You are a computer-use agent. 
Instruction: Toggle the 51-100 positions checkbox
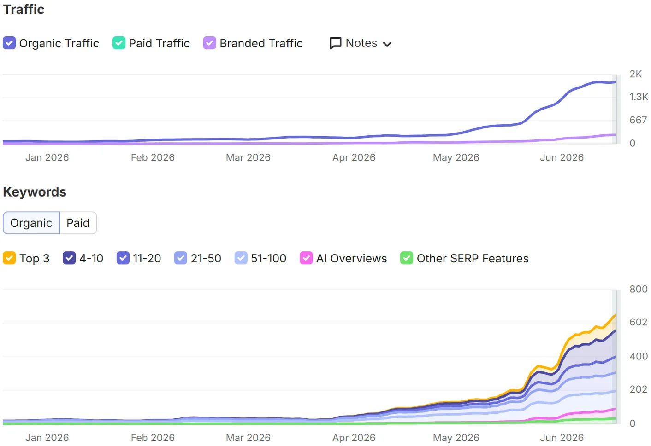241,258
